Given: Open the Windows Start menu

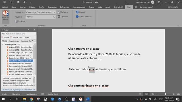Looking at the screenshot, I should click(3, 99).
